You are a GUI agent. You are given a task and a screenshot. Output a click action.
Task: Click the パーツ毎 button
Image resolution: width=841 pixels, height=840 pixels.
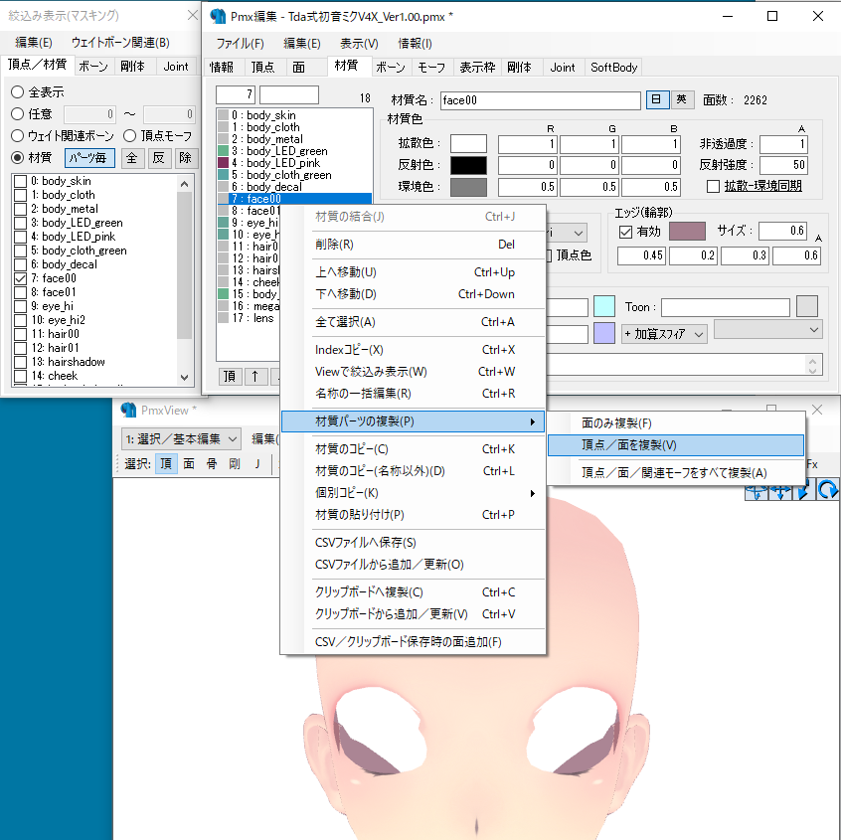tap(89, 158)
